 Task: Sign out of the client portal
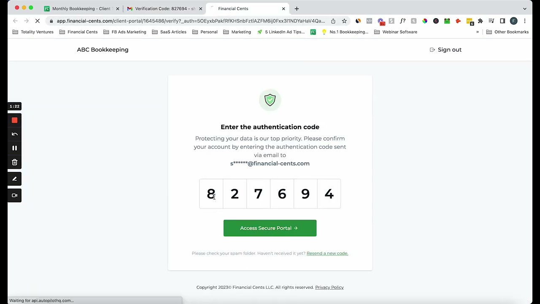click(445, 50)
